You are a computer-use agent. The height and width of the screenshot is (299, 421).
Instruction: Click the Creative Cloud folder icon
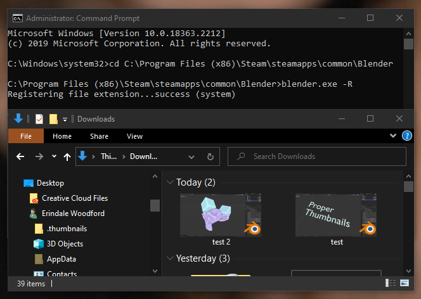pyautogui.click(x=34, y=198)
